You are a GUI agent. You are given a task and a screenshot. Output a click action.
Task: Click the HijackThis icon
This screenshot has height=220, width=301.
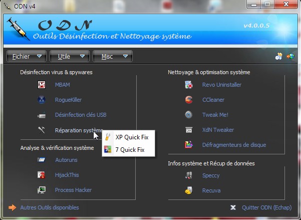pos(42,175)
